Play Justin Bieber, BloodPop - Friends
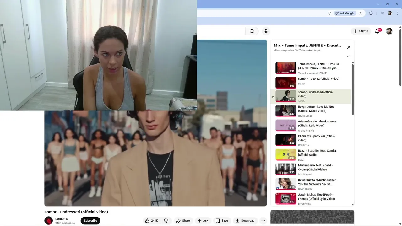 (311, 199)
